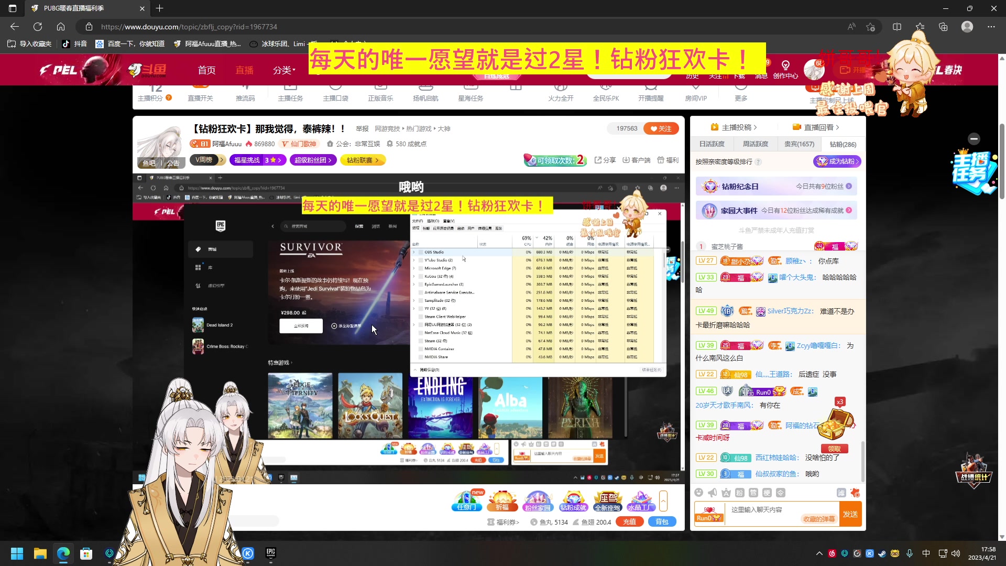
Task: Open the emoji picker in chat toolbar
Action: click(699, 493)
